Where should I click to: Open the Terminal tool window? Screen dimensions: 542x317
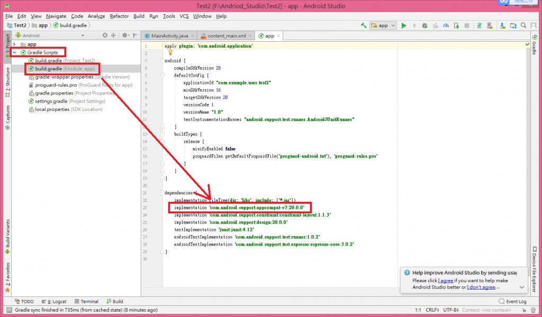pyautogui.click(x=86, y=301)
